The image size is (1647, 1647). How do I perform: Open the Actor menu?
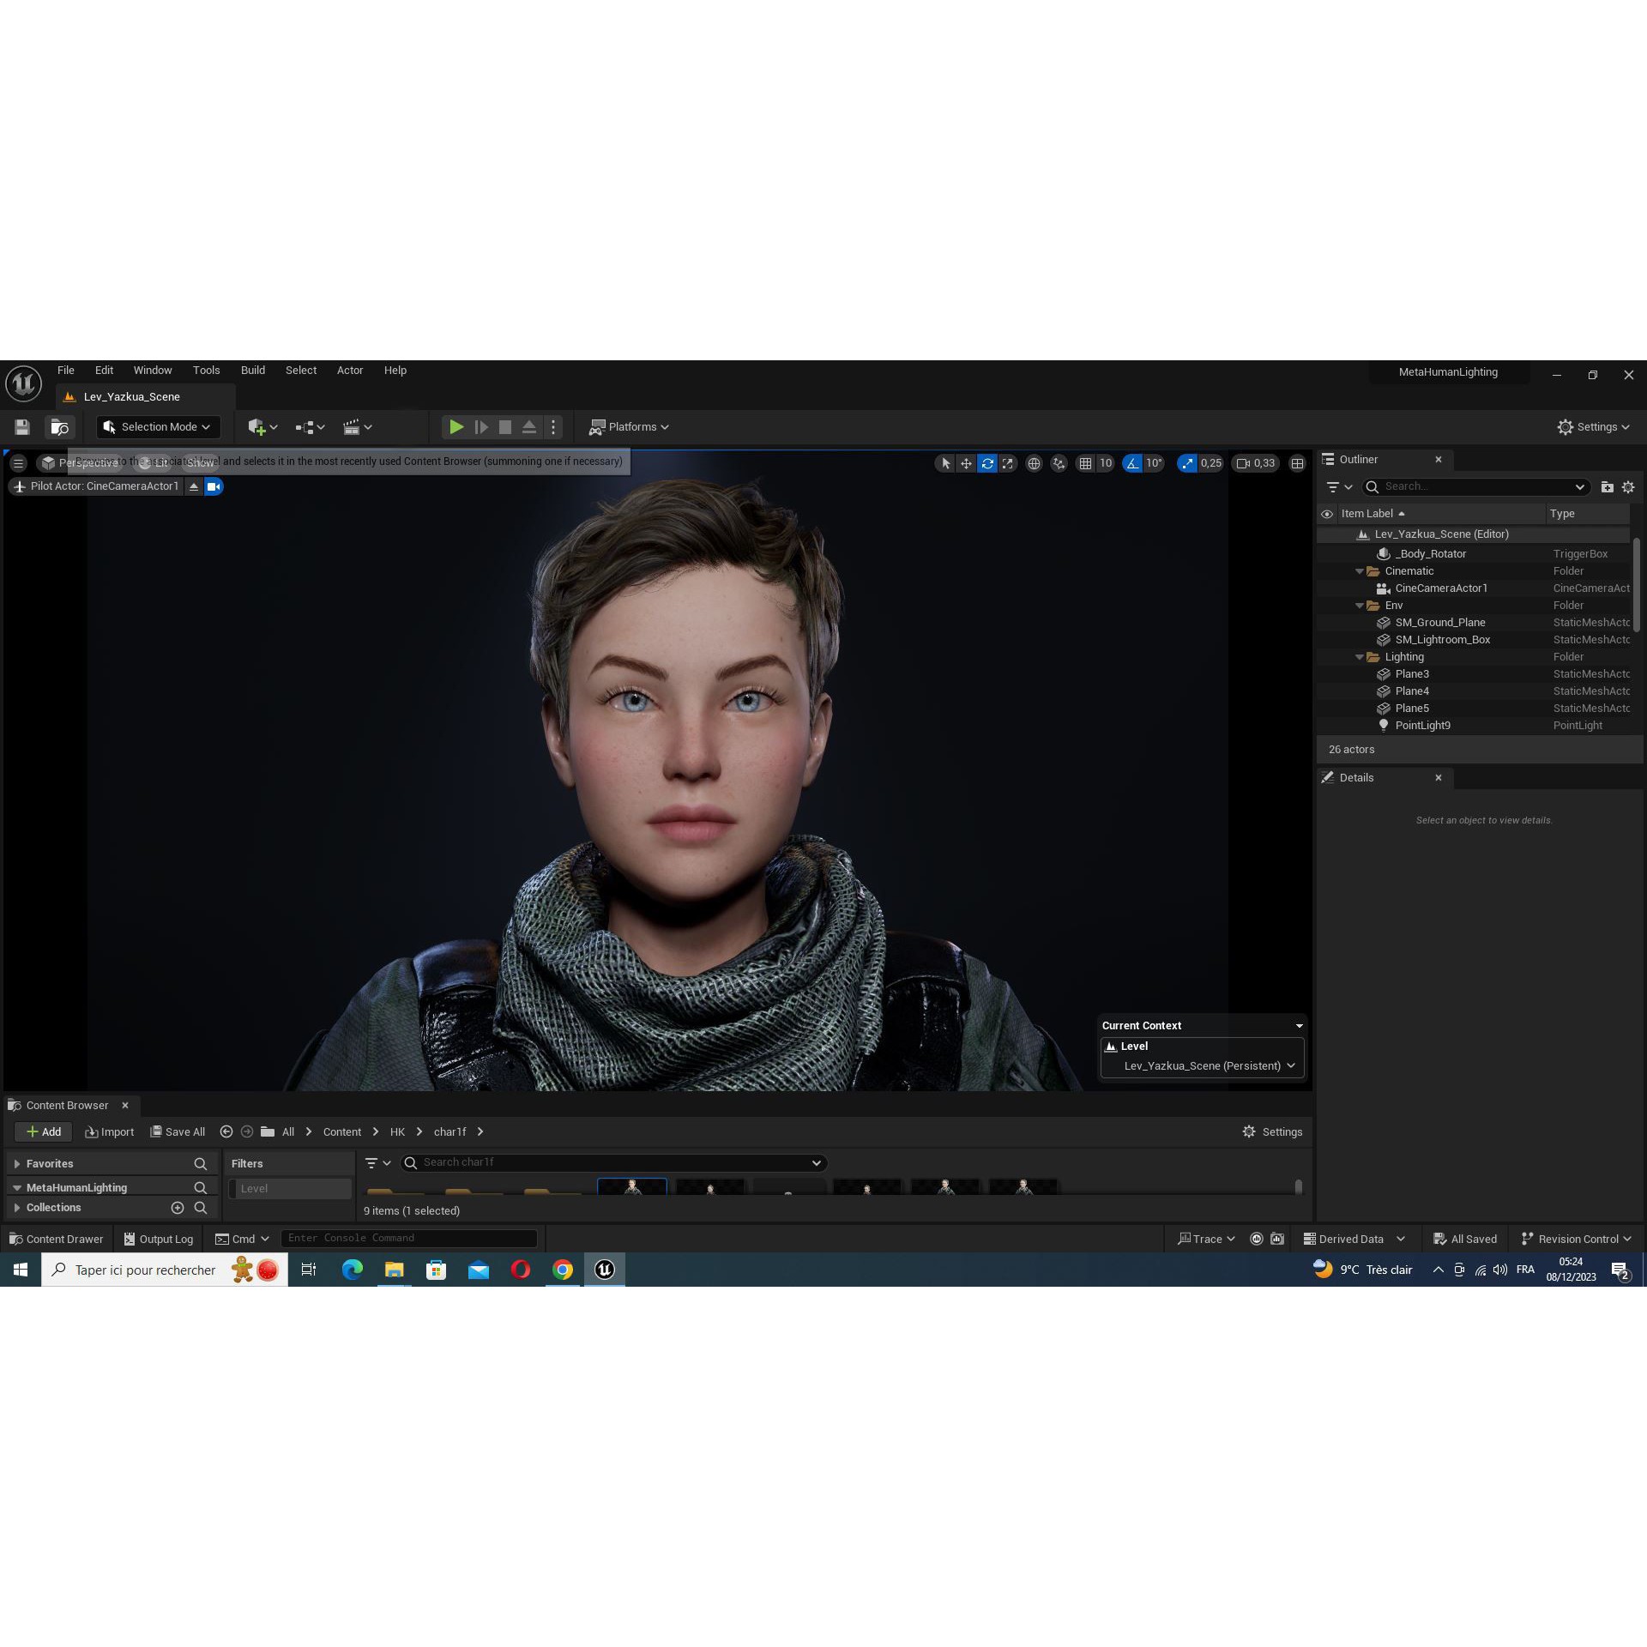350,371
